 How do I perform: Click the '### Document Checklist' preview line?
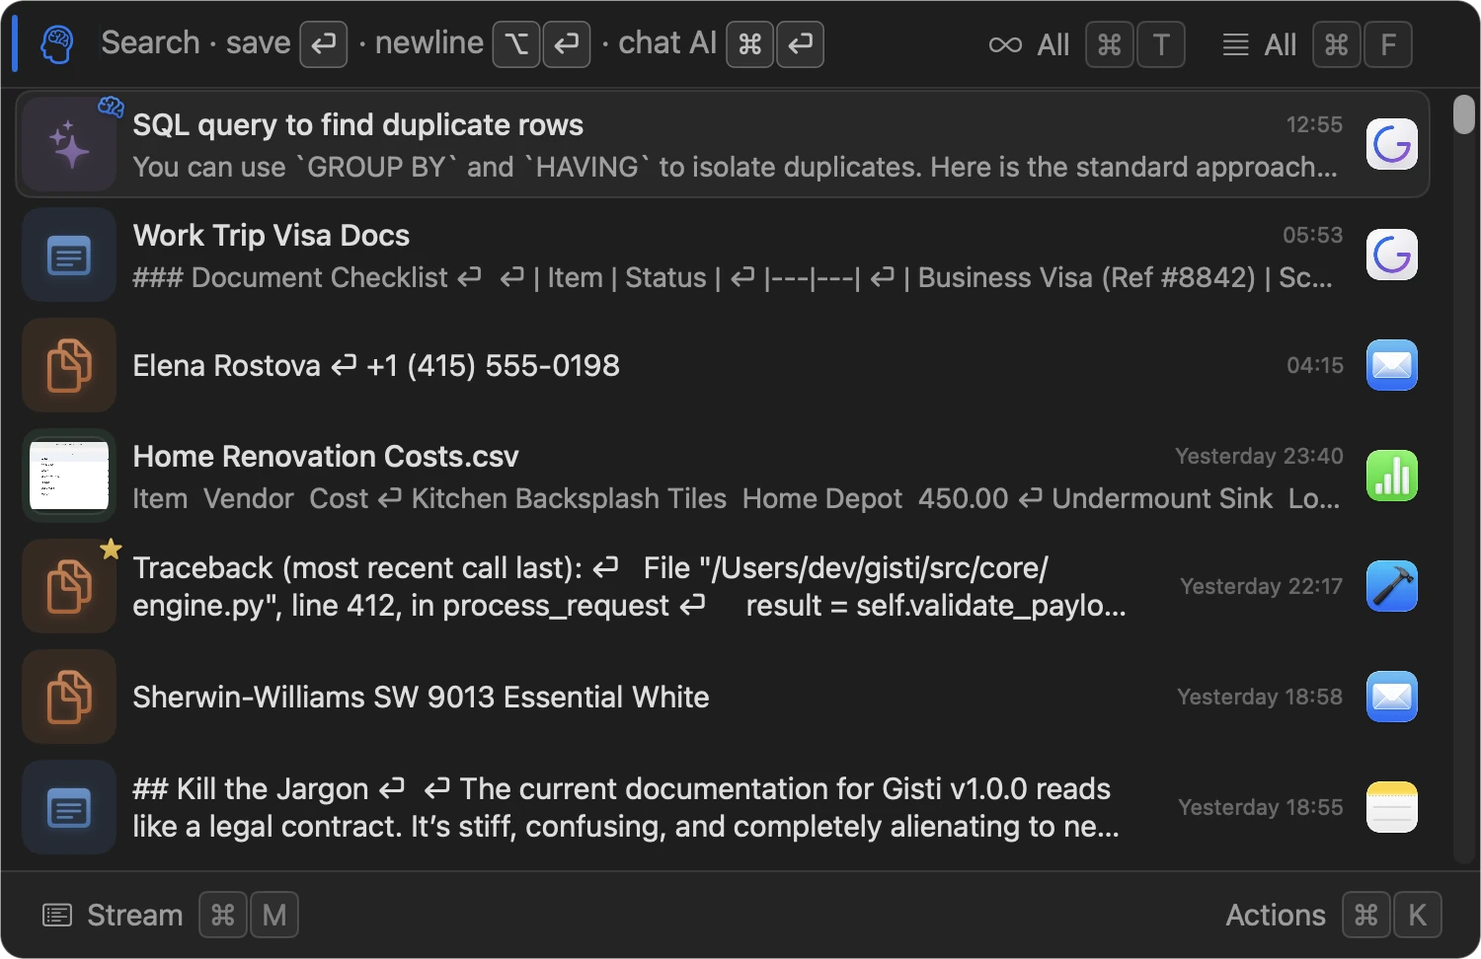[x=733, y=278]
